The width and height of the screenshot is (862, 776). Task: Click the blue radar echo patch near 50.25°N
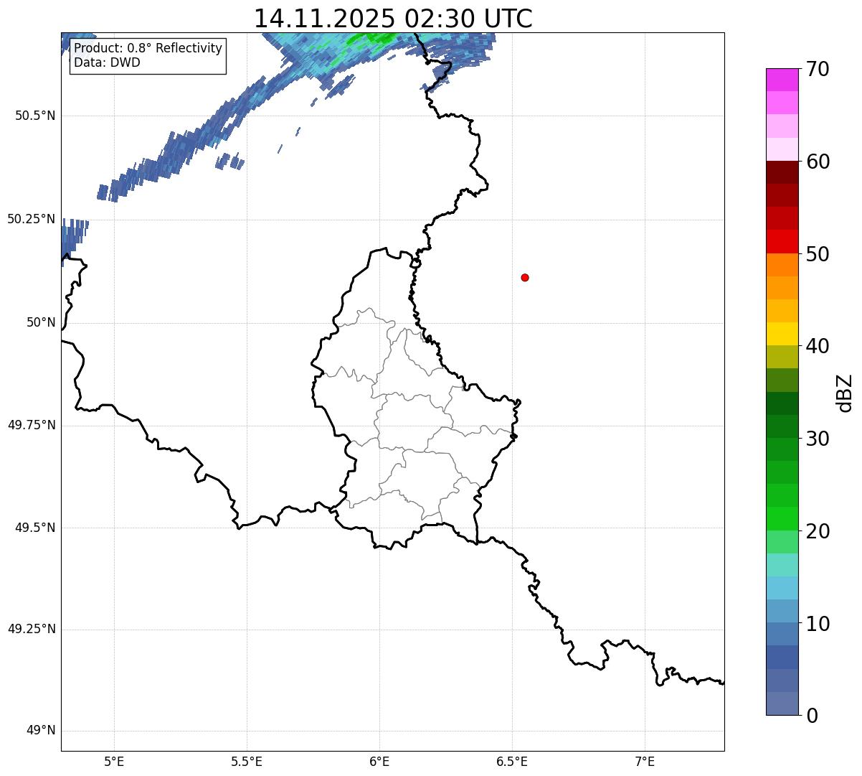(x=72, y=240)
